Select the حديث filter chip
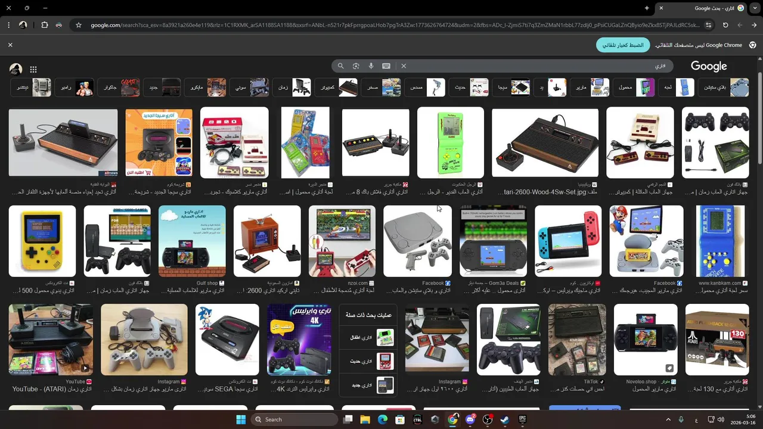The height and width of the screenshot is (429, 763). (469, 88)
